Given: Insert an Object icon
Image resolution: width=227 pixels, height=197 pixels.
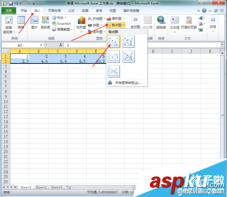Looking at the screenshot, I should point(201,29).
